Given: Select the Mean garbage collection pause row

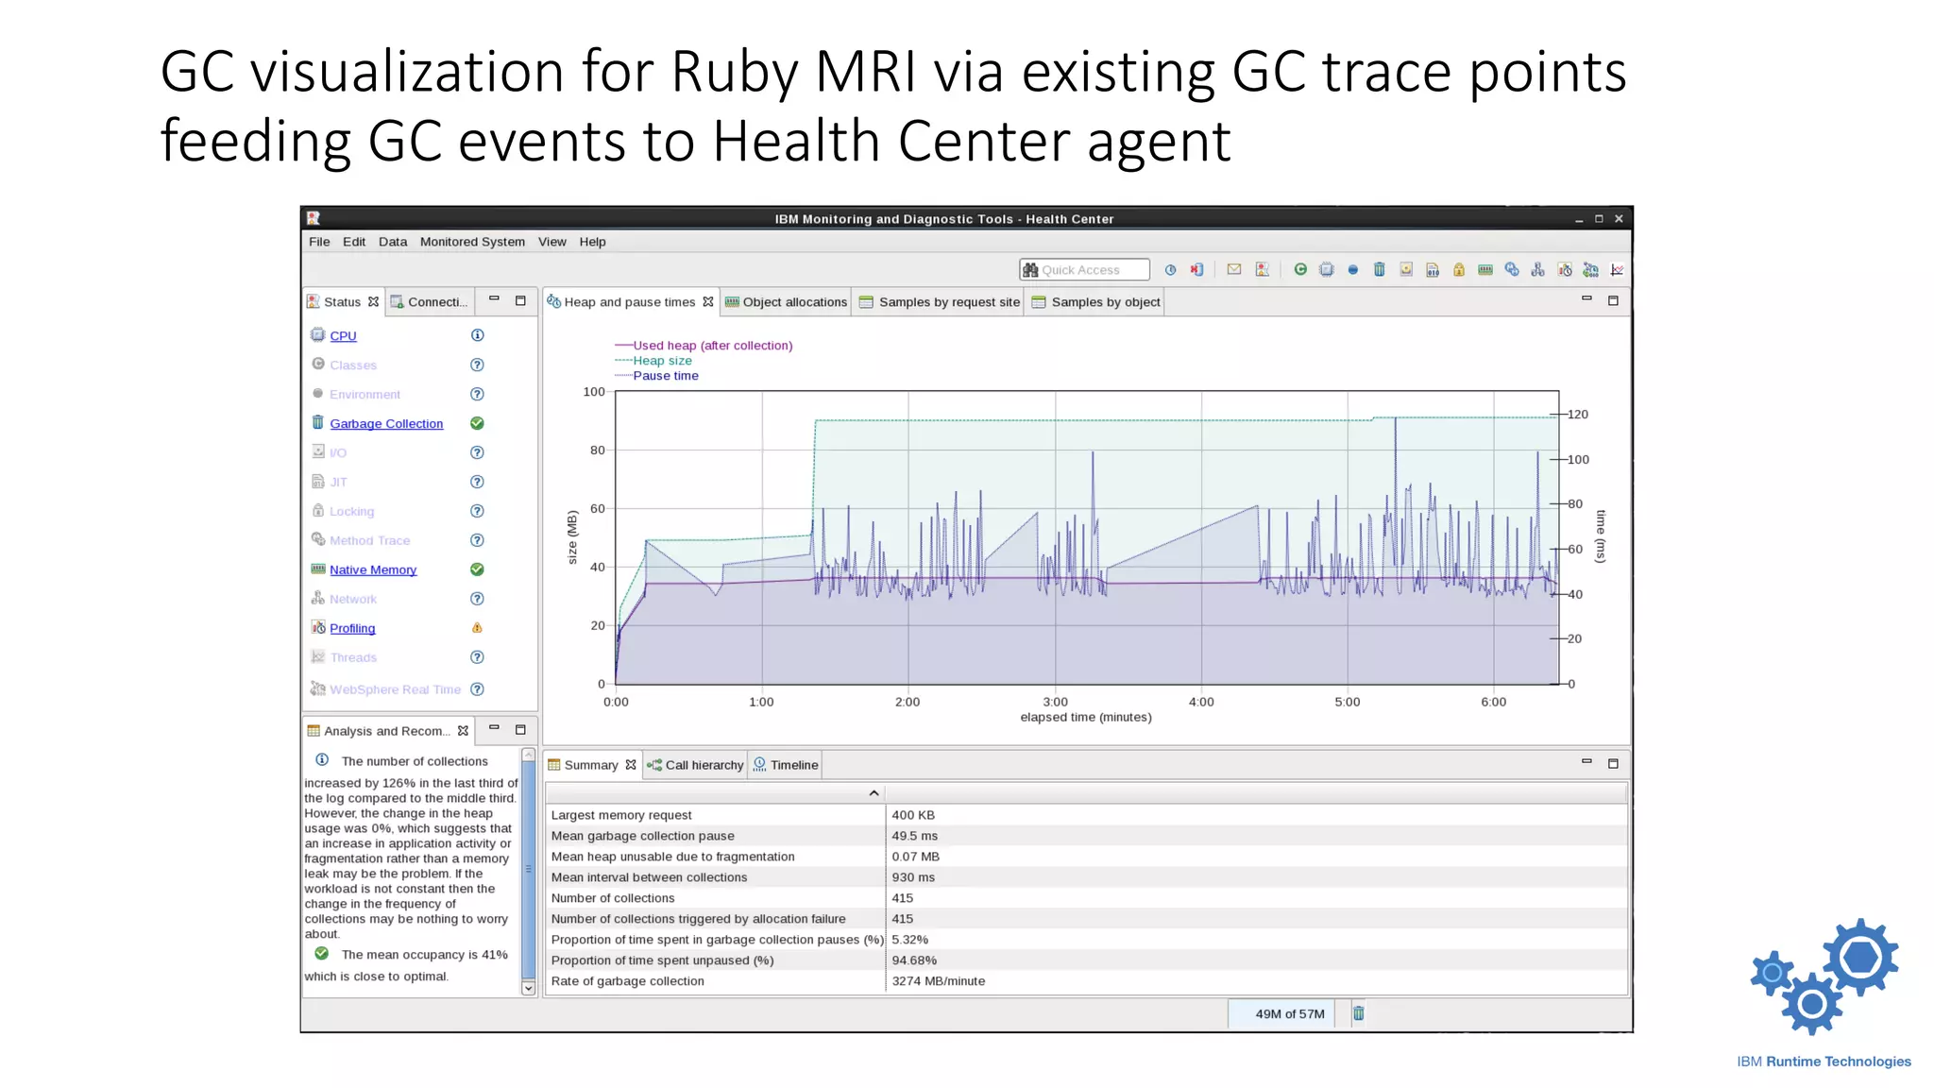Looking at the screenshot, I should pyautogui.click(x=1086, y=836).
